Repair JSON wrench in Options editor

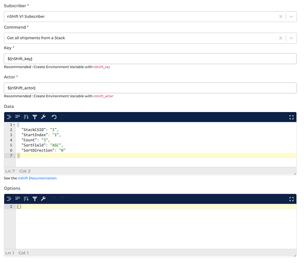coord(43,199)
